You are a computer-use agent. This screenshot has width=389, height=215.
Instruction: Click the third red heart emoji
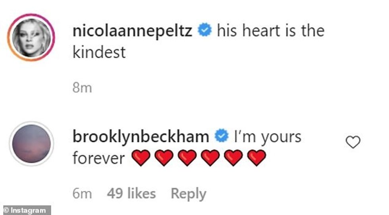pos(187,159)
